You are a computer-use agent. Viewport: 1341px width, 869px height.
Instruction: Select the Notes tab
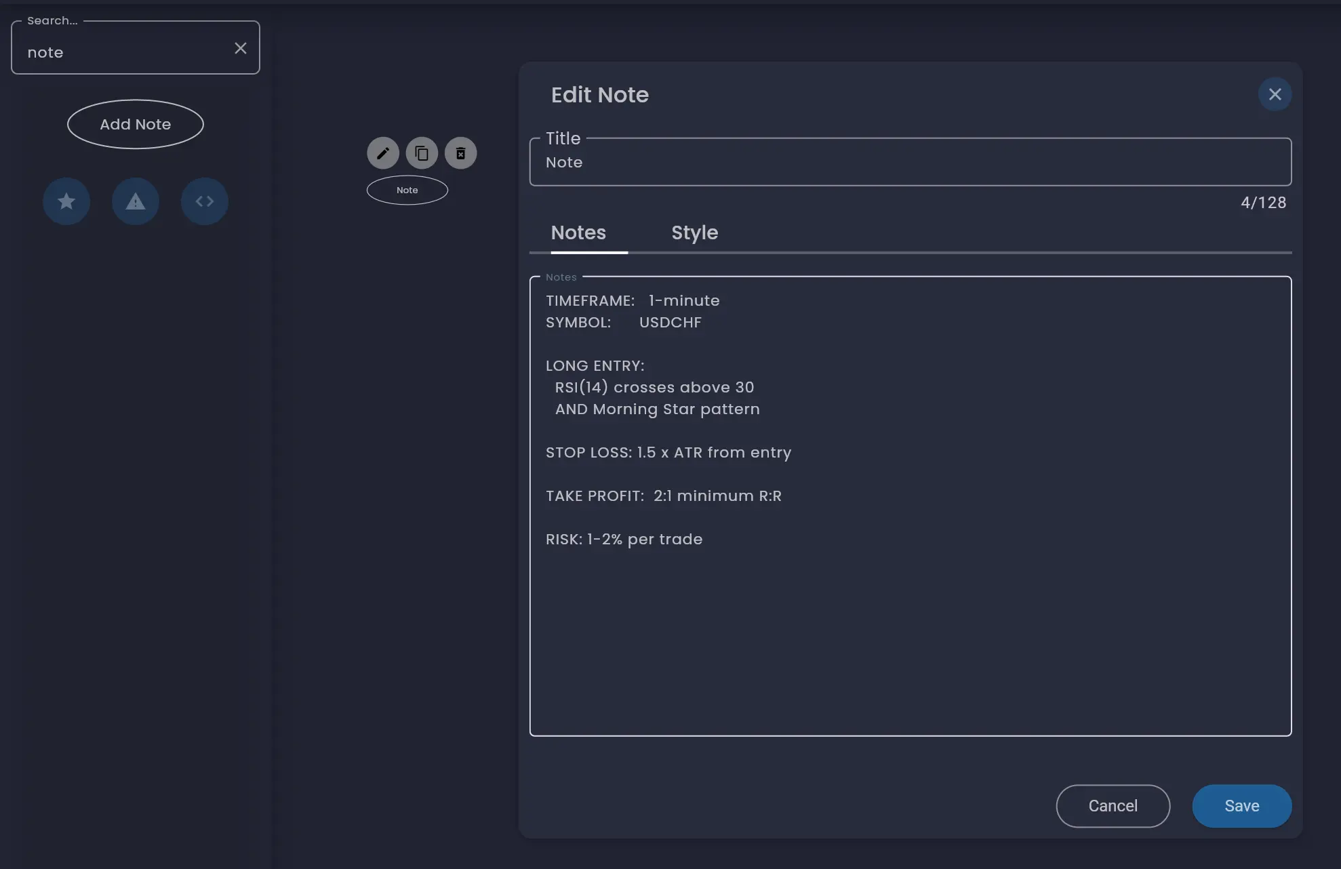pos(578,233)
